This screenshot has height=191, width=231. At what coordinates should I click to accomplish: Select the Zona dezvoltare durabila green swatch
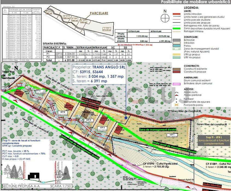(177, 29)
